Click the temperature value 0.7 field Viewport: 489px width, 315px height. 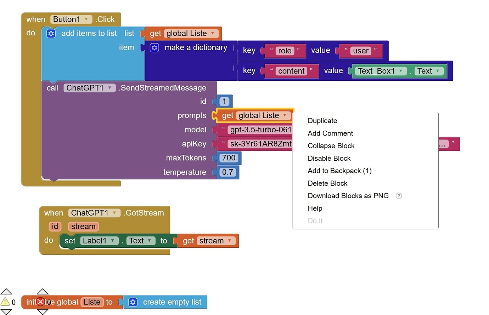tap(227, 172)
